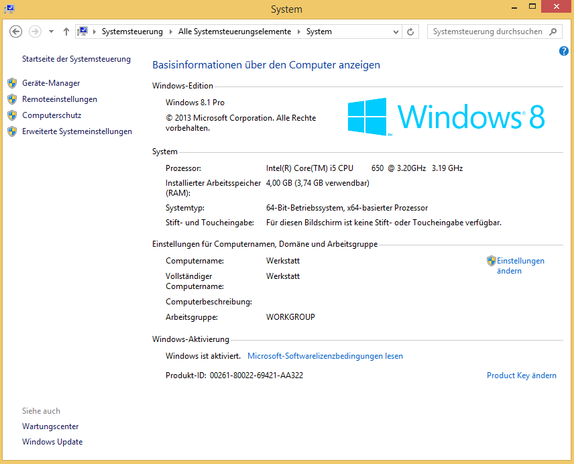This screenshot has width=574, height=464.
Task: Read Microsoft-Softwarelizenzbedingungen lesen link
Action: [x=325, y=356]
